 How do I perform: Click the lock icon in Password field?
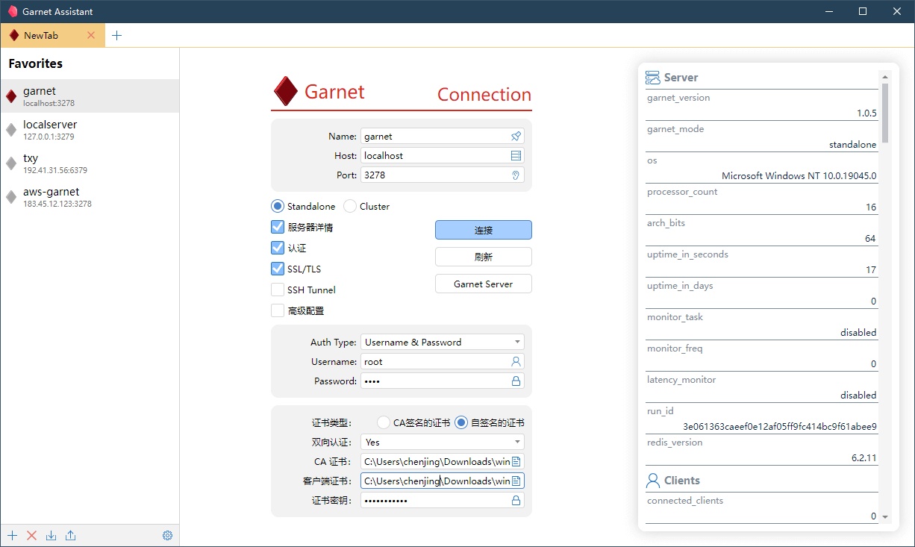(516, 381)
